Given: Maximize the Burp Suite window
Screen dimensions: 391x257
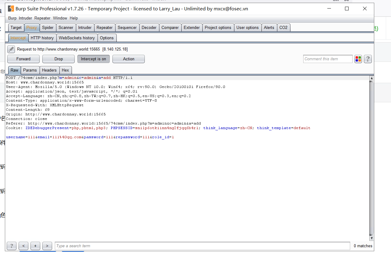Looking at the screenshot, I should pyautogui.click(x=347, y=9).
